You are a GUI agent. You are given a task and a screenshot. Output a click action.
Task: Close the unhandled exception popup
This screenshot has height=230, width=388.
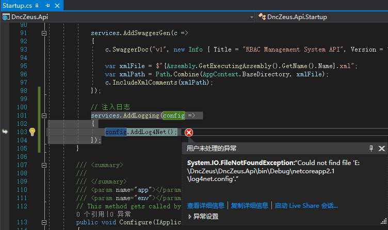(381, 149)
